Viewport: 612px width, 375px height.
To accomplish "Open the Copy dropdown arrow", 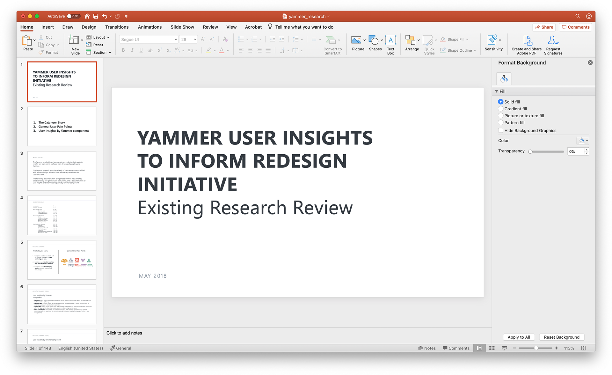I will 58,45.
